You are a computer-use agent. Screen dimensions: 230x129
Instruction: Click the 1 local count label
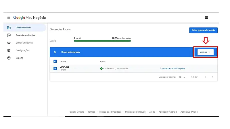click(77, 38)
